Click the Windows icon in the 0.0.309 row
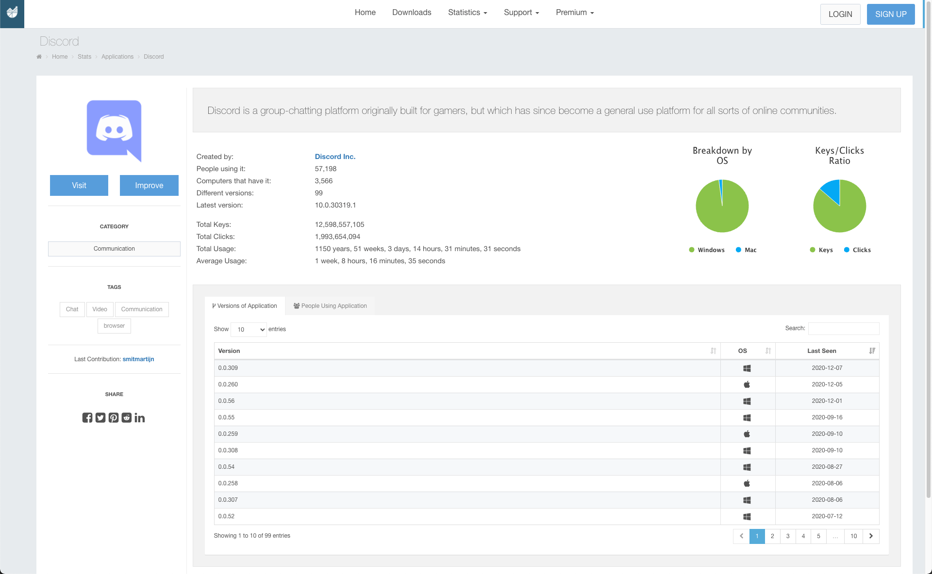The width and height of the screenshot is (932, 574). 747,368
